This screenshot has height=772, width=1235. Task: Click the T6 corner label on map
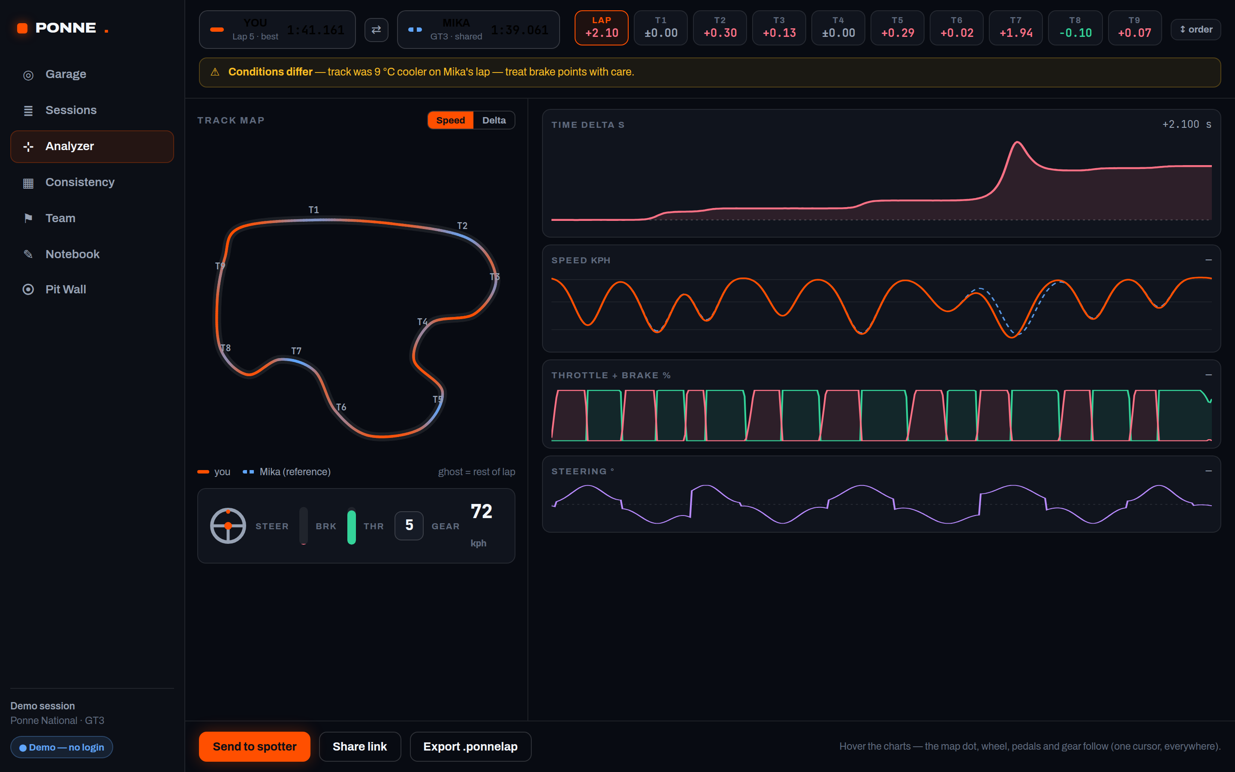(x=341, y=407)
